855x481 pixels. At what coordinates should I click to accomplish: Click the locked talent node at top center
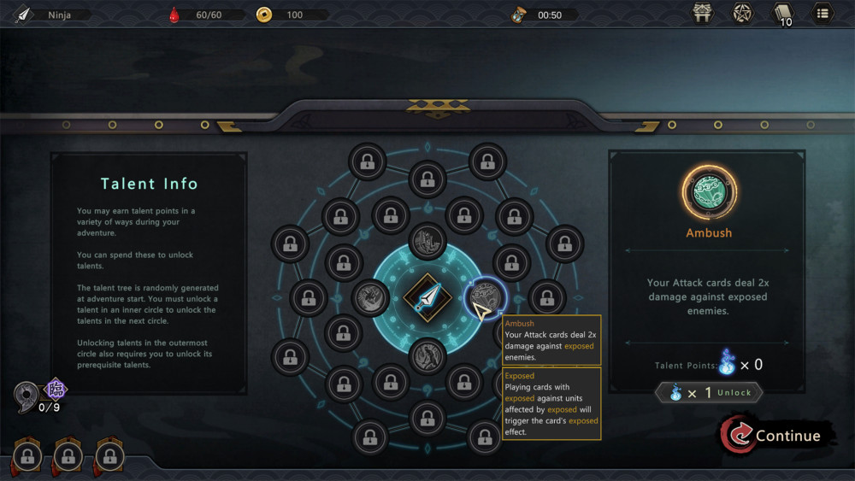point(427,179)
